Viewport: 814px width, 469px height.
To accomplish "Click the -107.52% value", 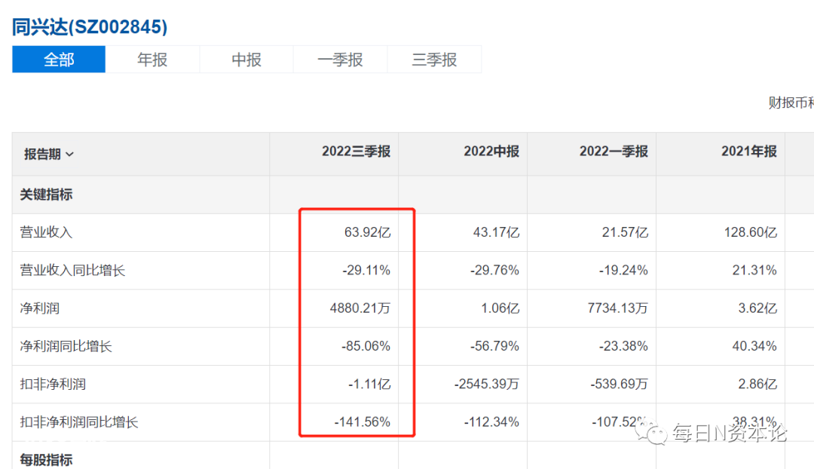I will pos(620,421).
